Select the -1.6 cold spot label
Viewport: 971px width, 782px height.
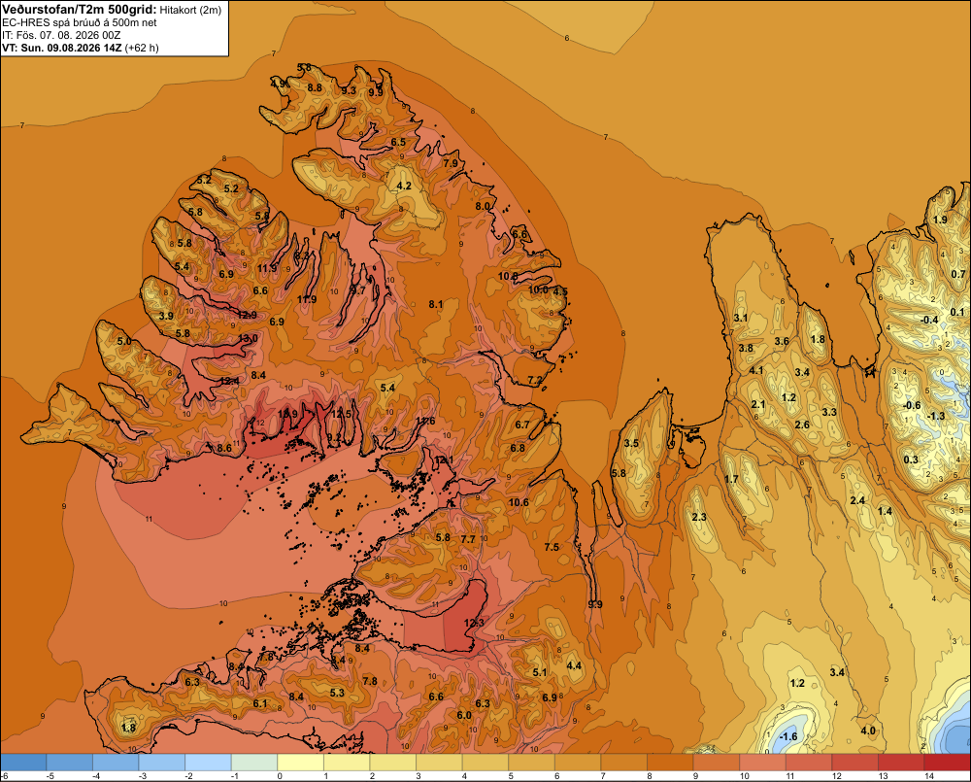point(787,736)
